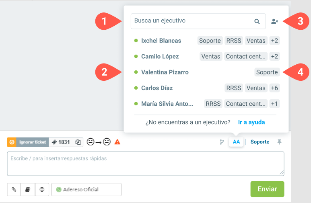Open the quick replies book icon
The width and height of the screenshot is (311, 203).
(28, 189)
